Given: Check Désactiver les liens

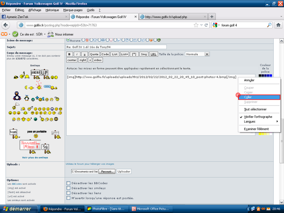Looking at the screenshot, I should point(68,193).
